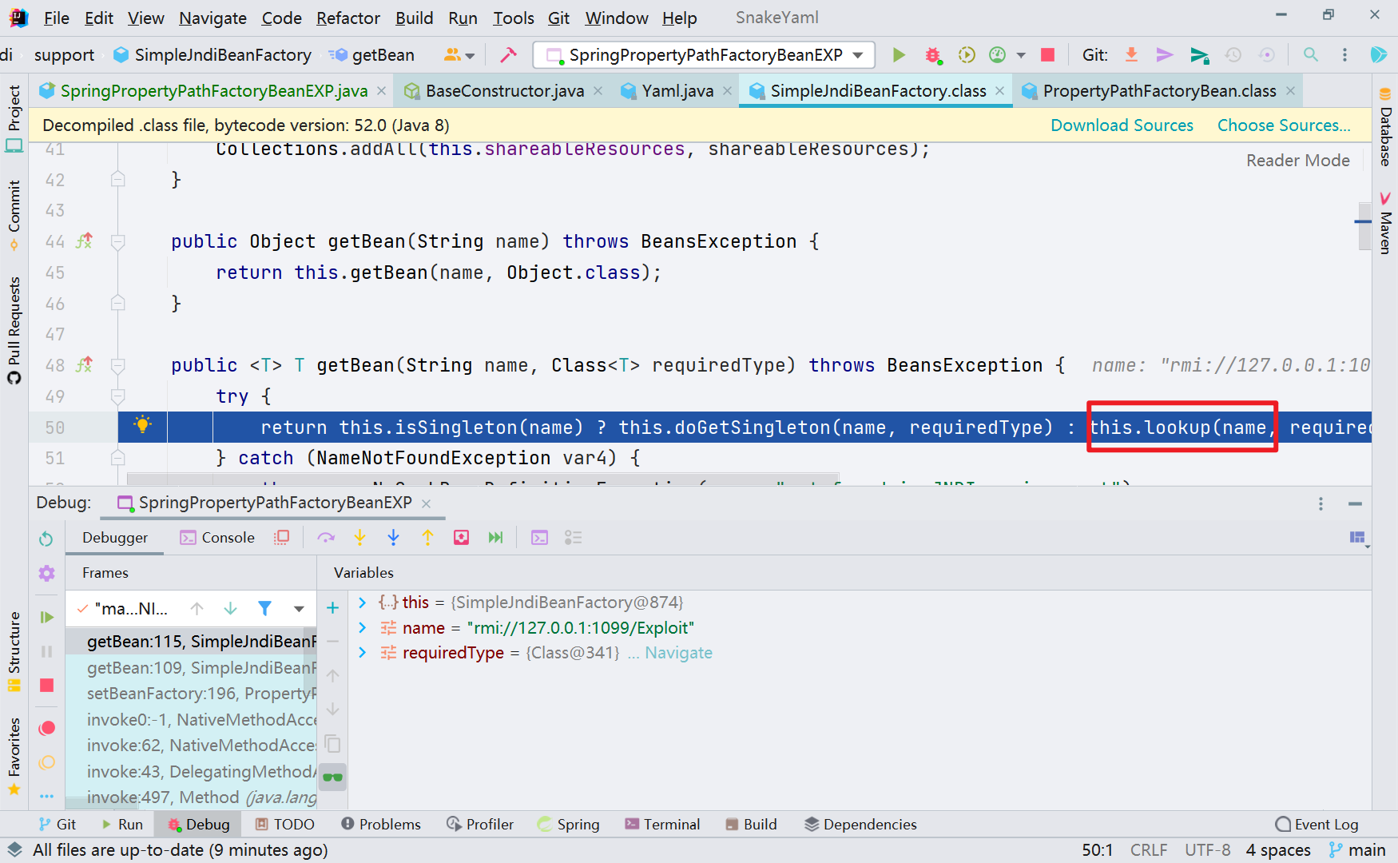Click the Step Into debugger icon
The width and height of the screenshot is (1398, 863).
359,538
